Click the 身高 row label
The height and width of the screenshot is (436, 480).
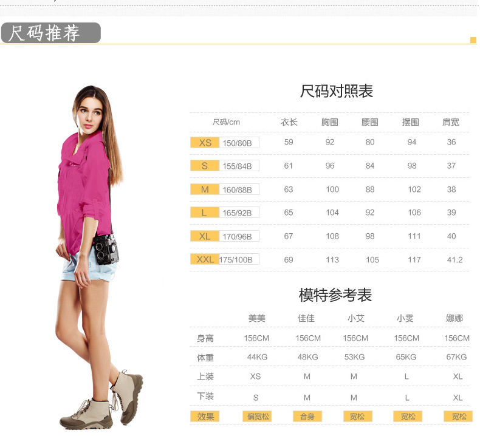(x=205, y=338)
